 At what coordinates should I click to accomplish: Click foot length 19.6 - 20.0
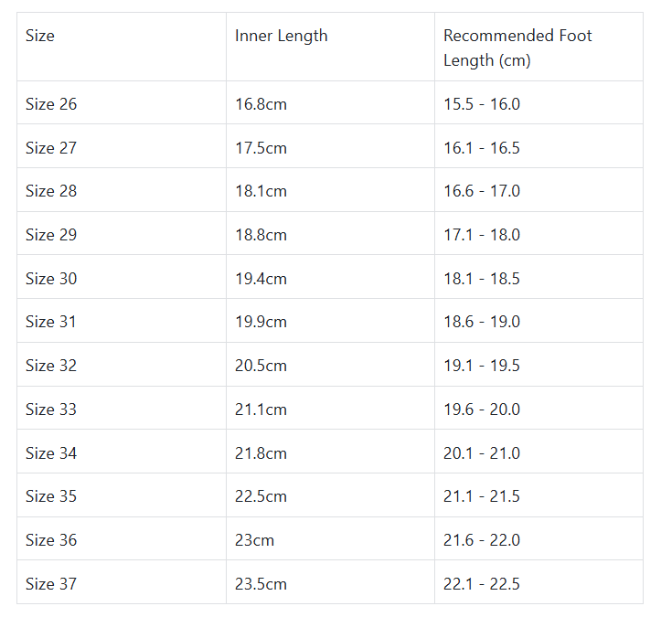(482, 410)
